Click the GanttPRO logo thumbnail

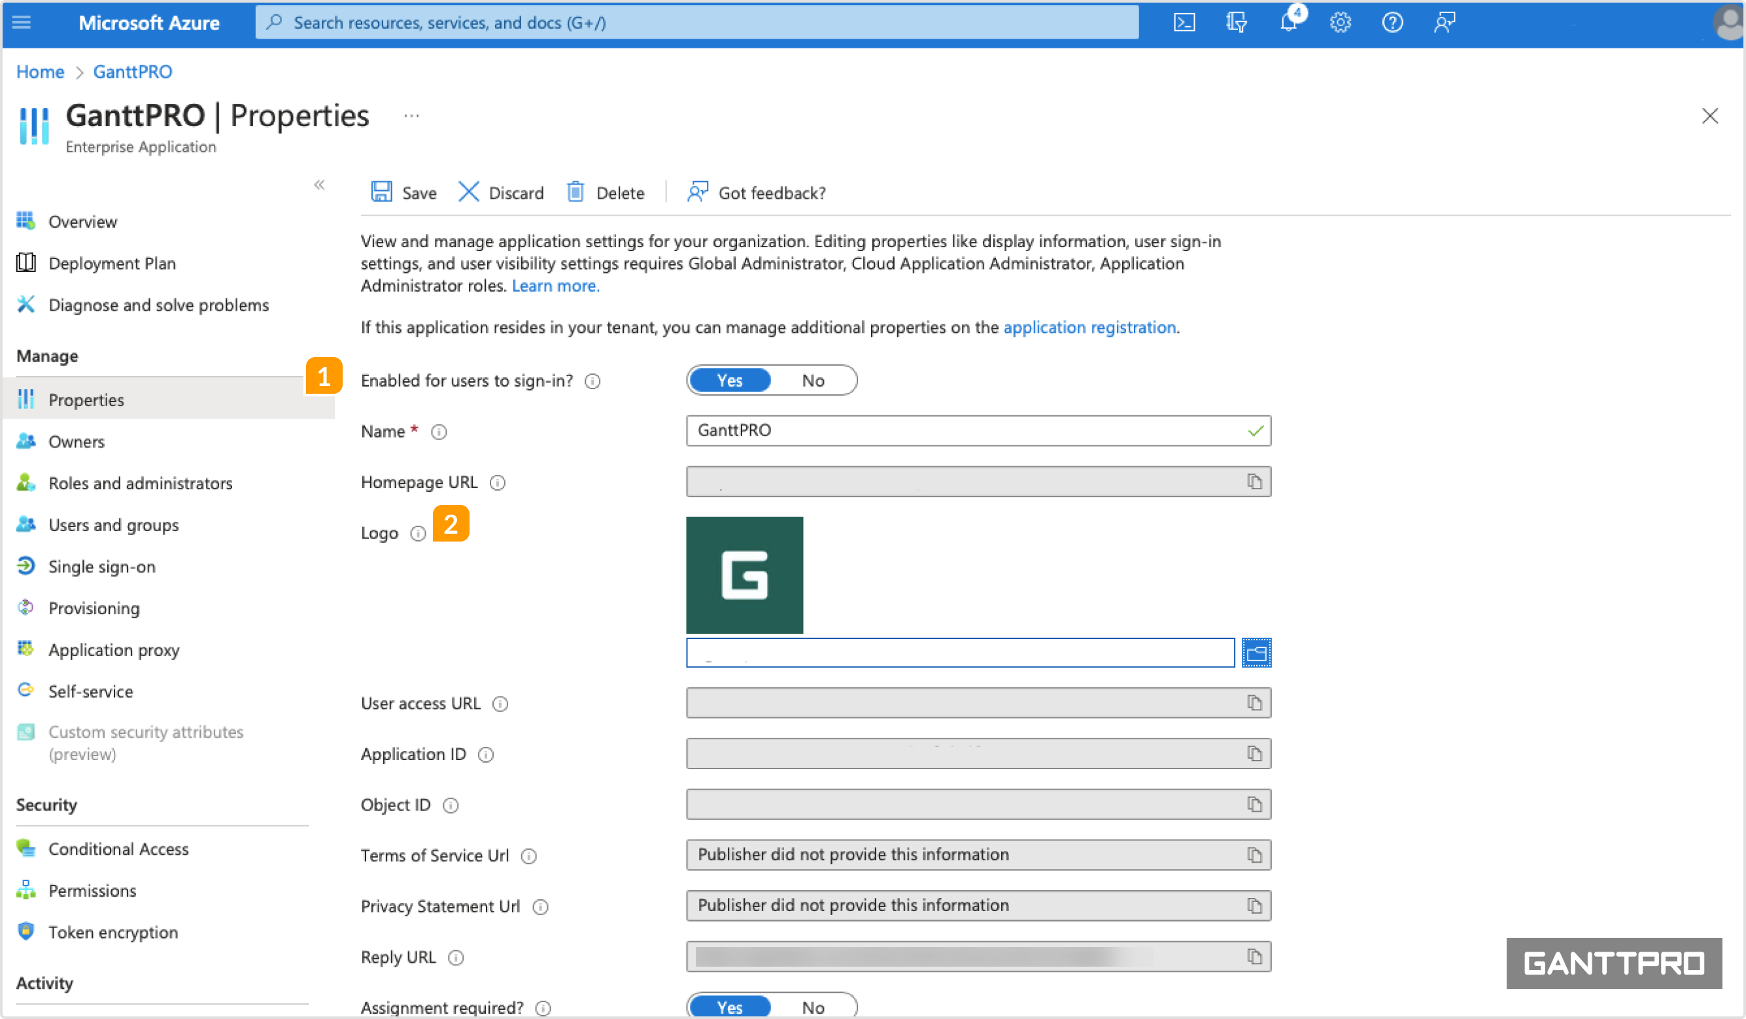tap(744, 575)
